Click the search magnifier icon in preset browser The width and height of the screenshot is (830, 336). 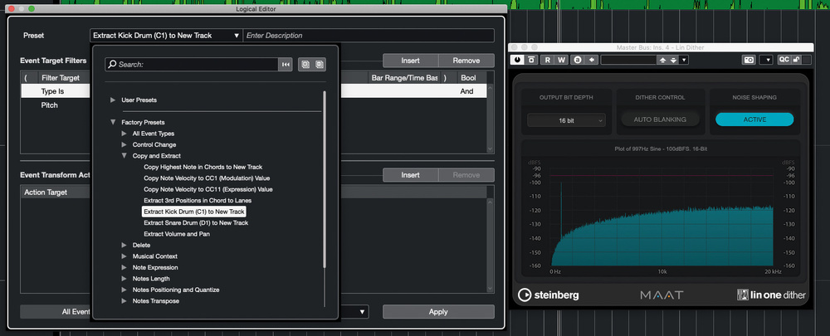tap(112, 64)
